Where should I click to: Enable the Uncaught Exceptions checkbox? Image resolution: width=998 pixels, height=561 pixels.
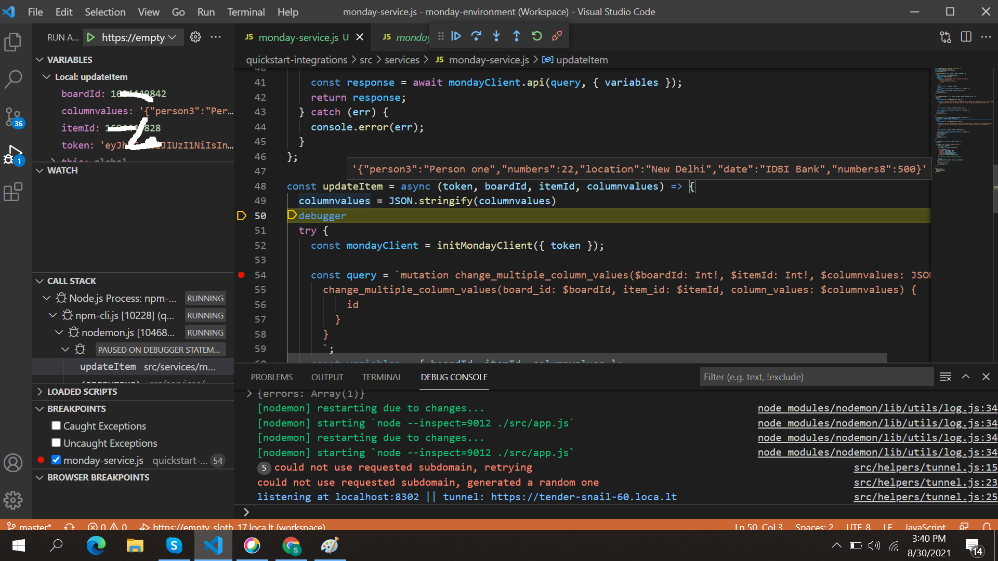[x=56, y=443]
